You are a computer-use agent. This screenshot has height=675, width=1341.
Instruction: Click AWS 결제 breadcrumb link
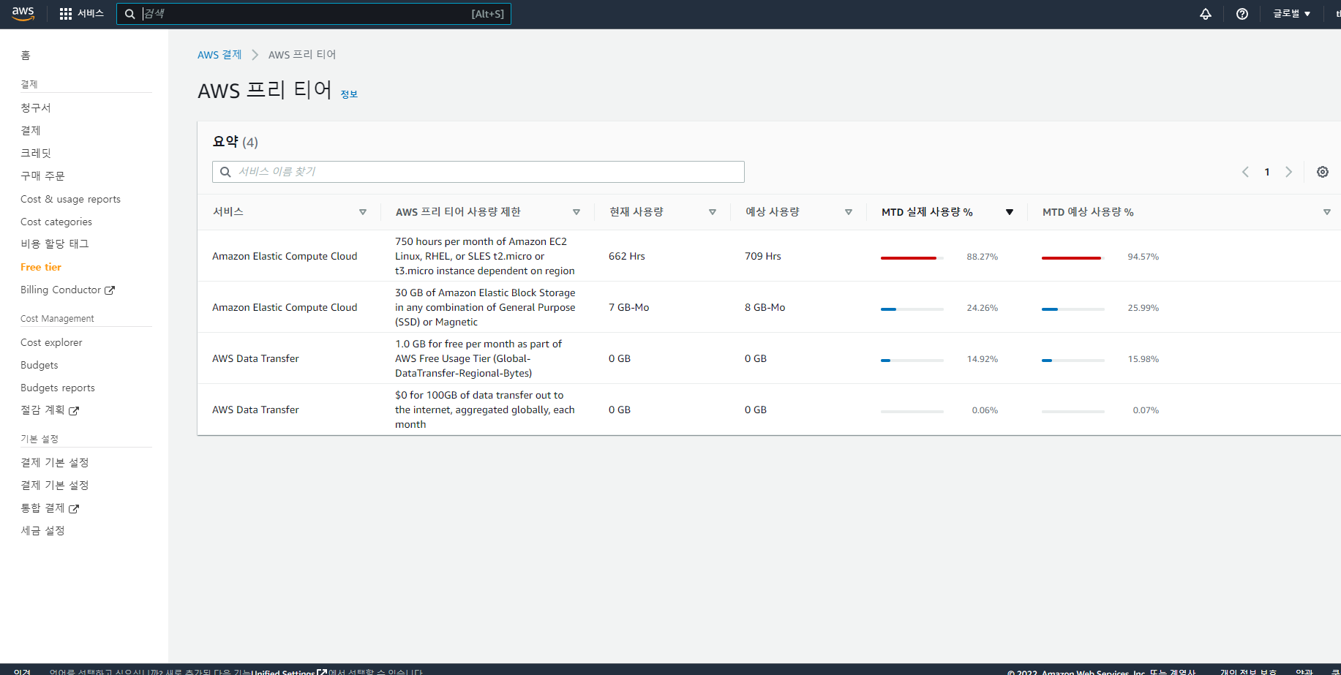coord(219,55)
